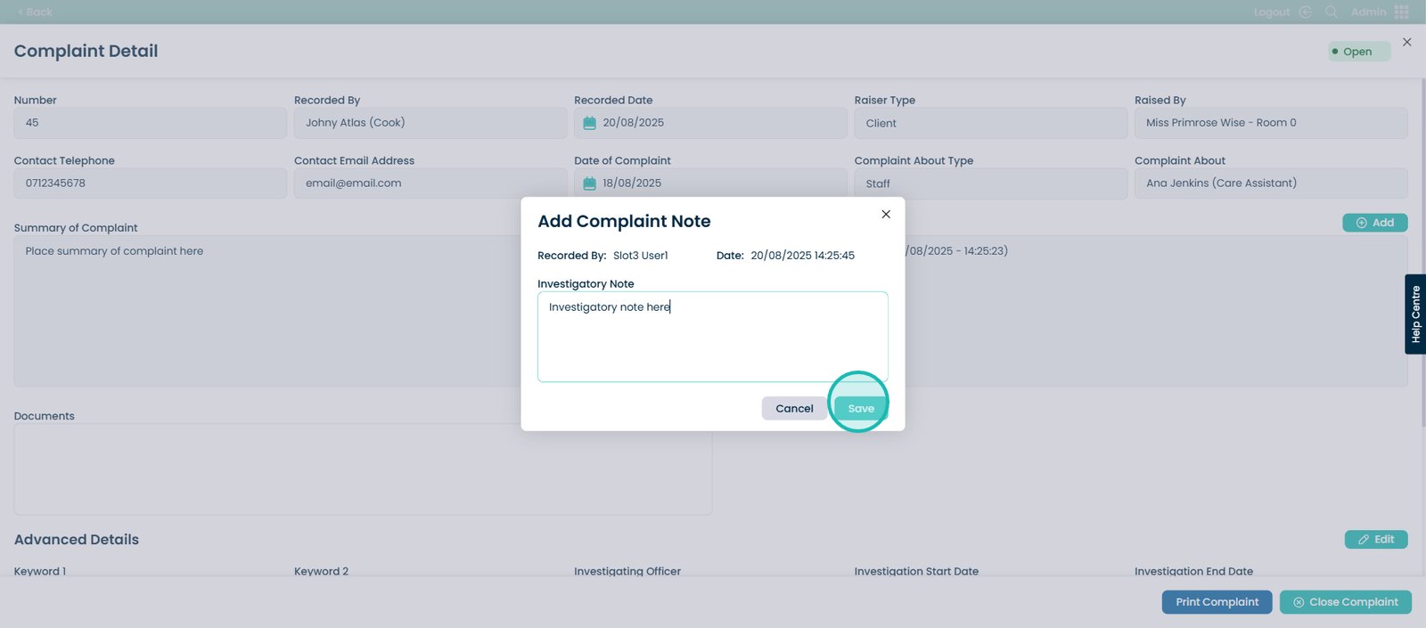Cancel the Add Complaint Note dialog
Viewport: 1426px width, 628px height.
coord(793,408)
